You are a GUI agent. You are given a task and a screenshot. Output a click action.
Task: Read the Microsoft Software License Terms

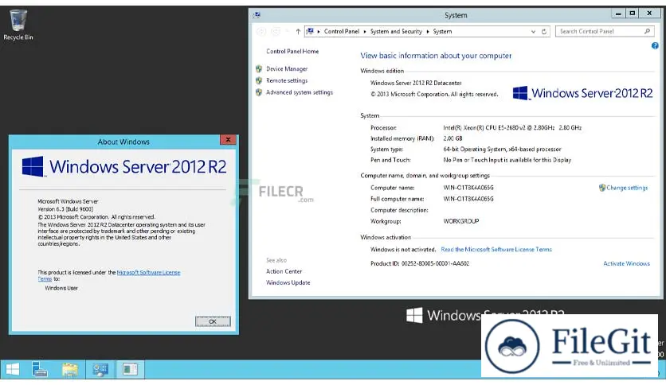pyautogui.click(x=496, y=249)
